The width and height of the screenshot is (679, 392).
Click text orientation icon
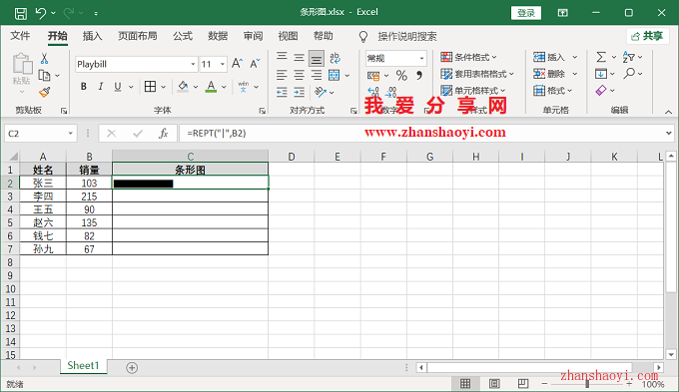(x=321, y=92)
